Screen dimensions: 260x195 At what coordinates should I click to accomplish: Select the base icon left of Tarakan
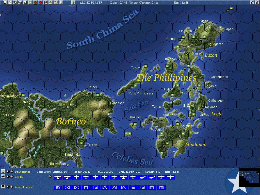click(x=82, y=143)
